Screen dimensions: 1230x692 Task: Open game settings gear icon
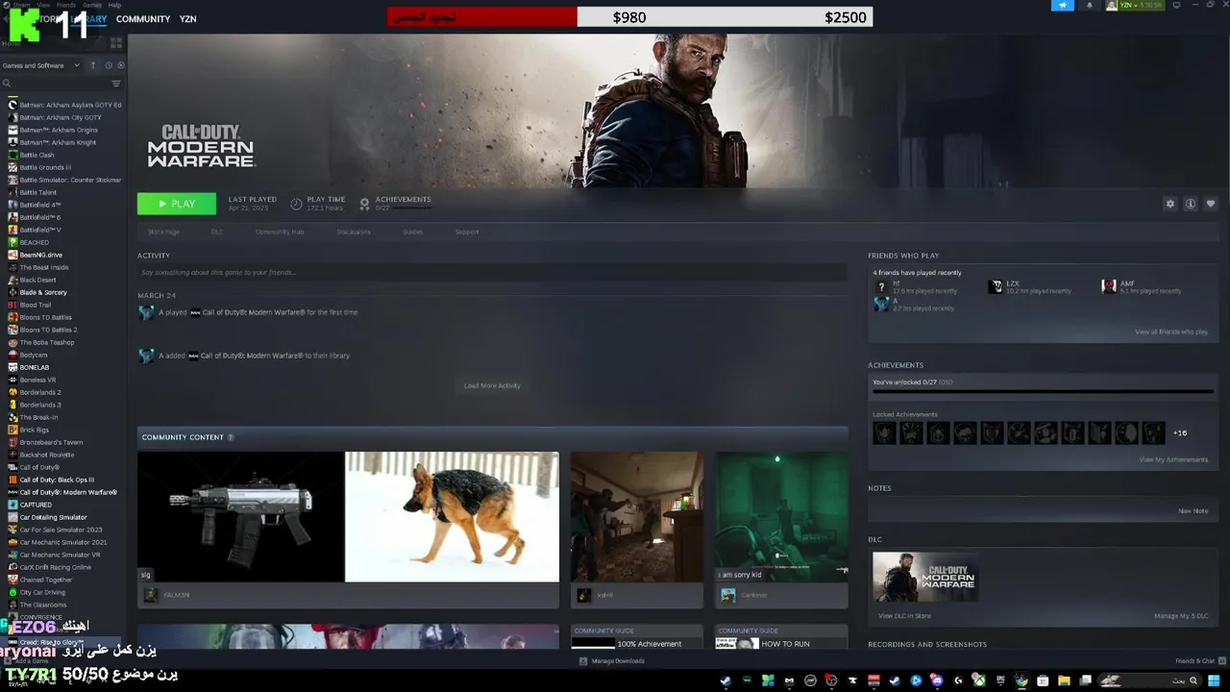pyautogui.click(x=1169, y=204)
